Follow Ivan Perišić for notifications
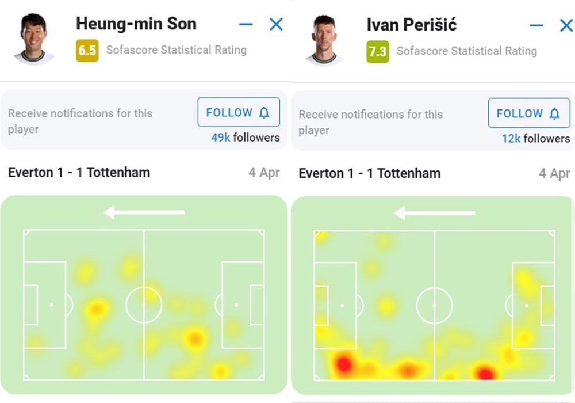The width and height of the screenshot is (575, 403). [529, 113]
